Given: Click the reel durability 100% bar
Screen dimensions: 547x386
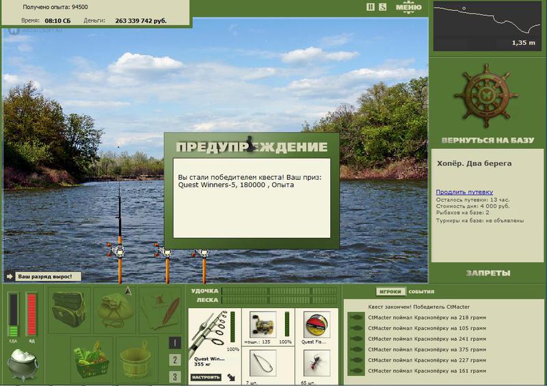Looking at the screenshot, I should pyautogui.click(x=286, y=325).
